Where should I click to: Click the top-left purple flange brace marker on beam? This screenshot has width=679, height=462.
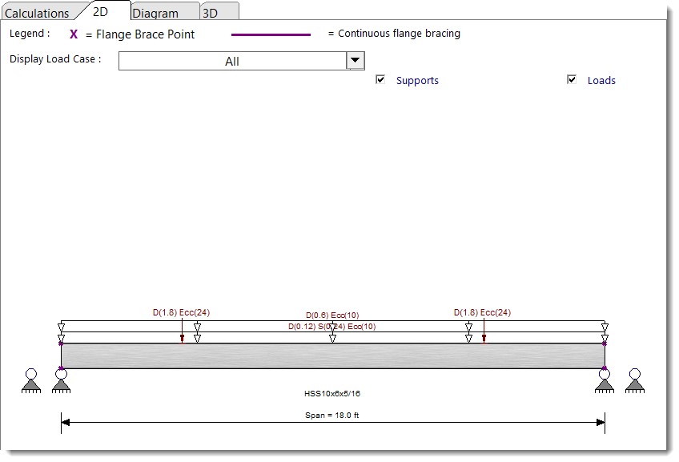click(61, 343)
